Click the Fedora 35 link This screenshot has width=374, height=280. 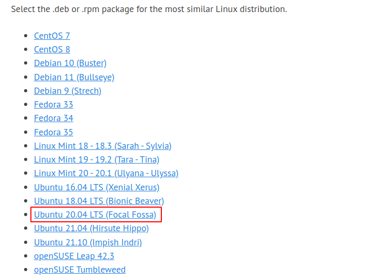click(x=53, y=132)
